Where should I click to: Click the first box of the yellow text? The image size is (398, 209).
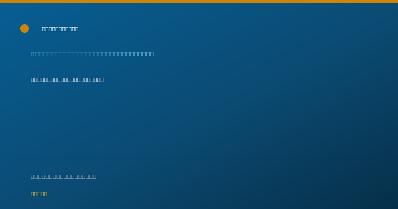[x=32, y=194]
